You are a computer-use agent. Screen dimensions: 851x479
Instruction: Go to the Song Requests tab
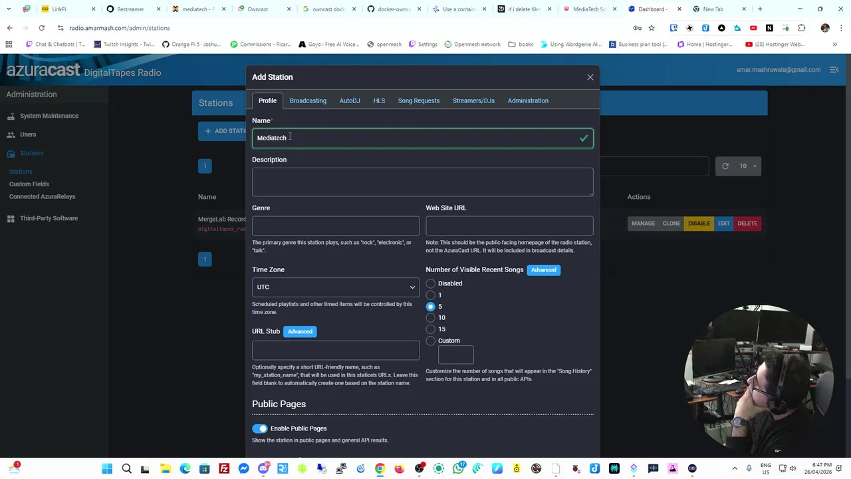tap(419, 100)
